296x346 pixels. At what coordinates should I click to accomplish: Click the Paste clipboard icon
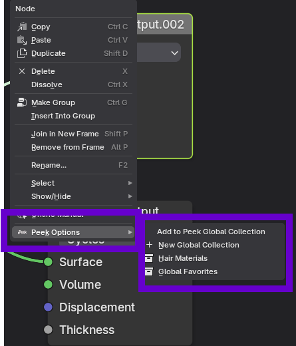pyautogui.click(x=22, y=40)
